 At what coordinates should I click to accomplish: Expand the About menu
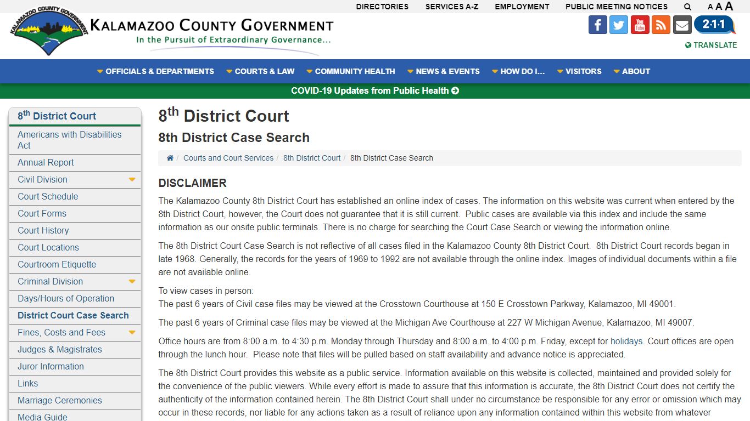[631, 71]
